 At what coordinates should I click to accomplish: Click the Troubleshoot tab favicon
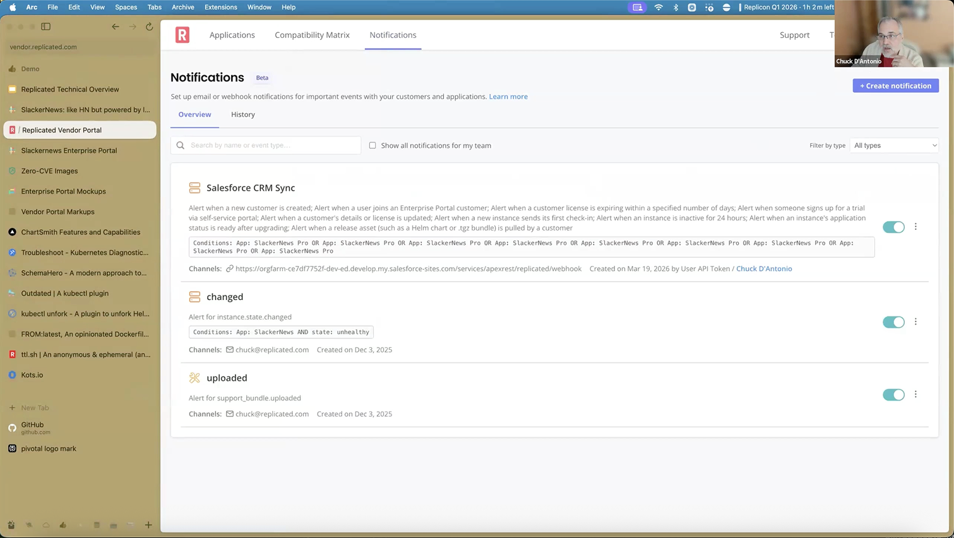pyautogui.click(x=12, y=253)
